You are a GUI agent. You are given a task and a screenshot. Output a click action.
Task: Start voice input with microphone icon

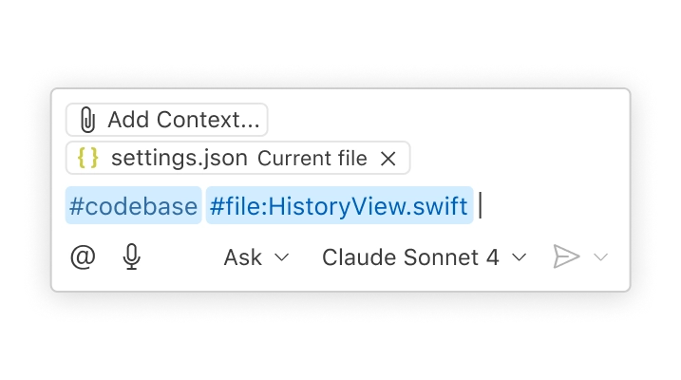(132, 257)
